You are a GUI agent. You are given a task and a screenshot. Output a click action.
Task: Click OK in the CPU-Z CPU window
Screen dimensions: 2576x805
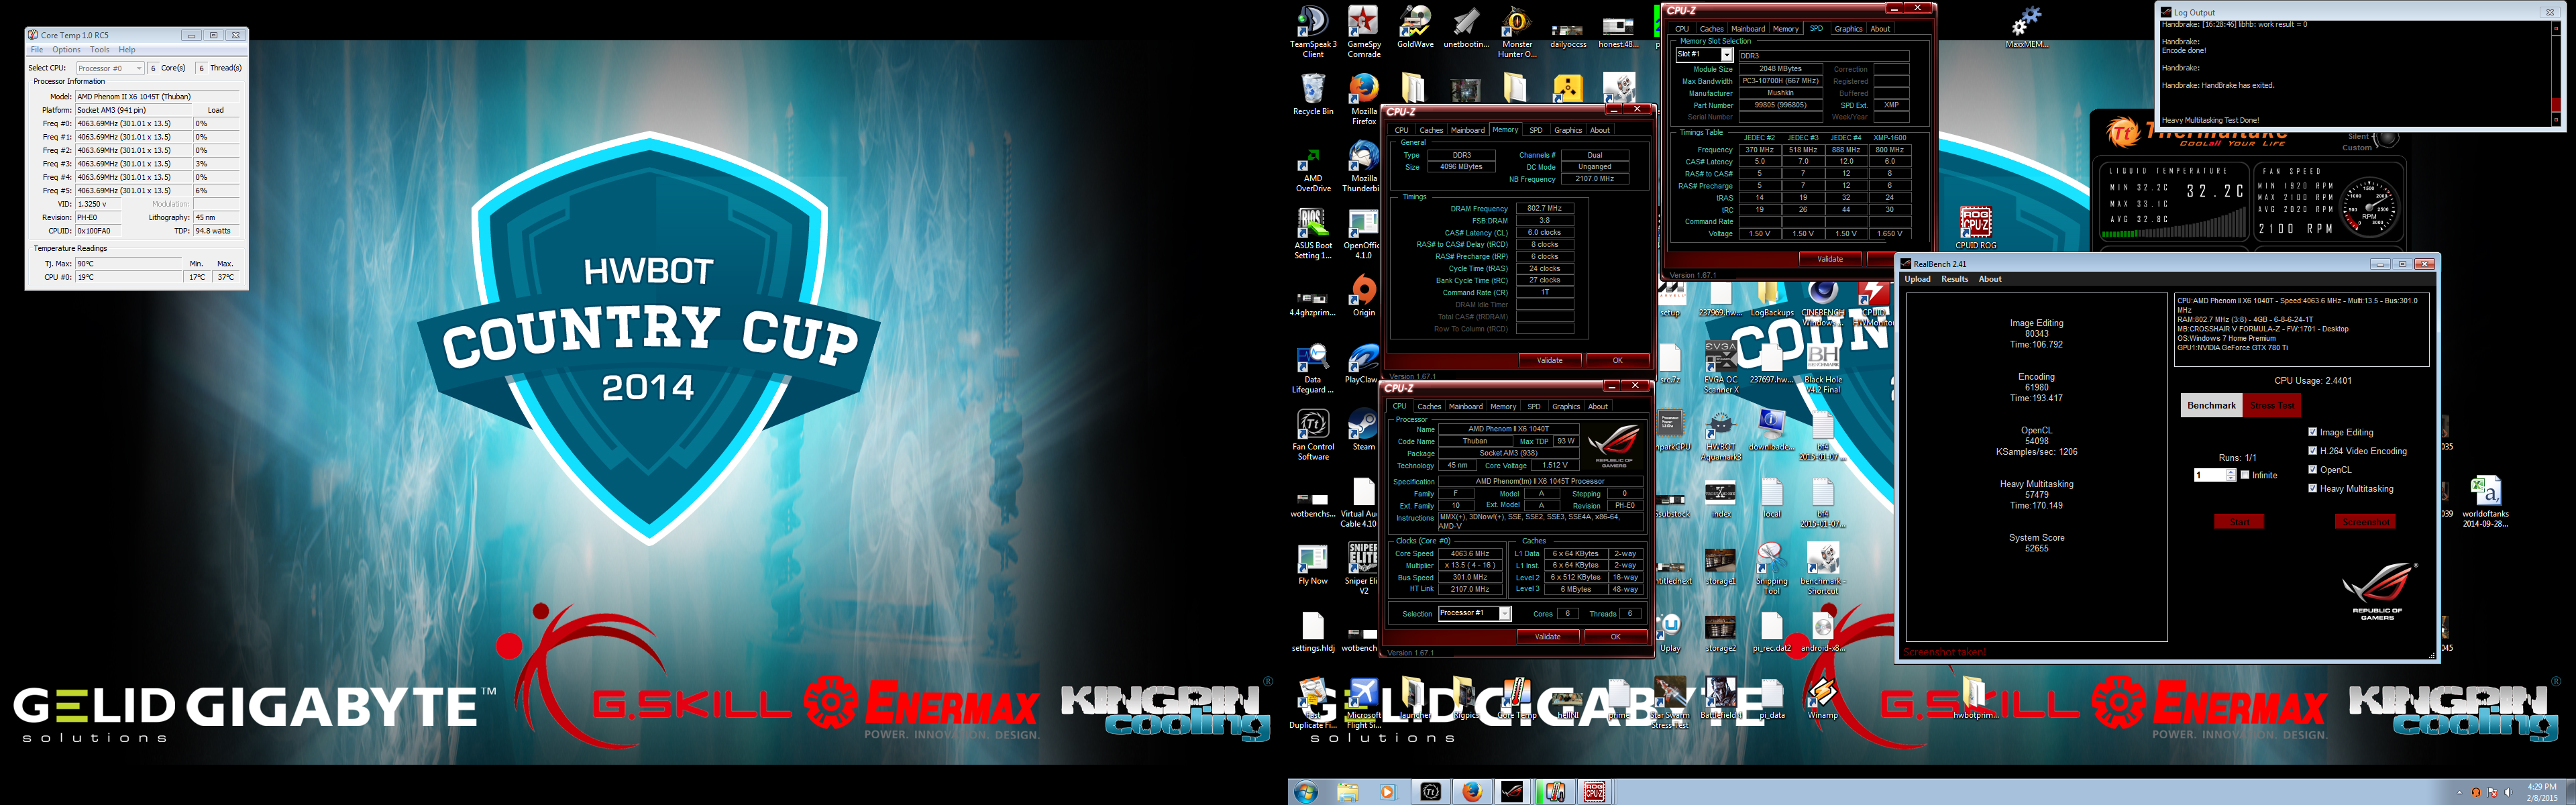(x=1615, y=636)
